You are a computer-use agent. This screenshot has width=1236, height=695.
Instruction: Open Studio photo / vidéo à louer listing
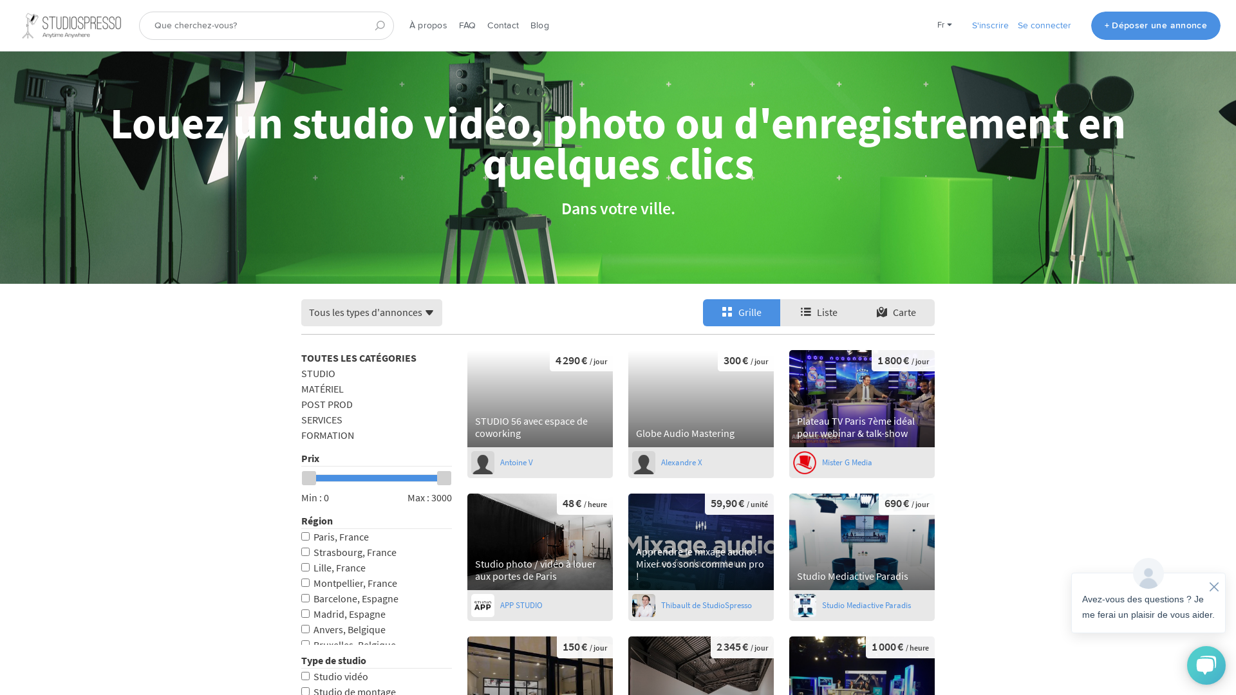tap(540, 542)
